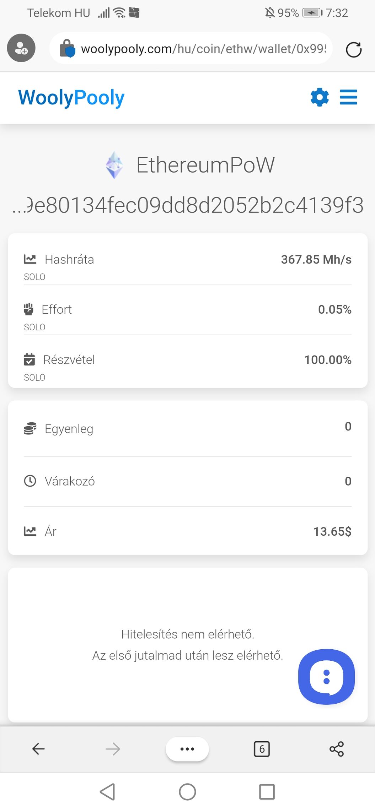This screenshot has width=375, height=812.
Task: Open the browser three-dot options menu
Action: 187,749
